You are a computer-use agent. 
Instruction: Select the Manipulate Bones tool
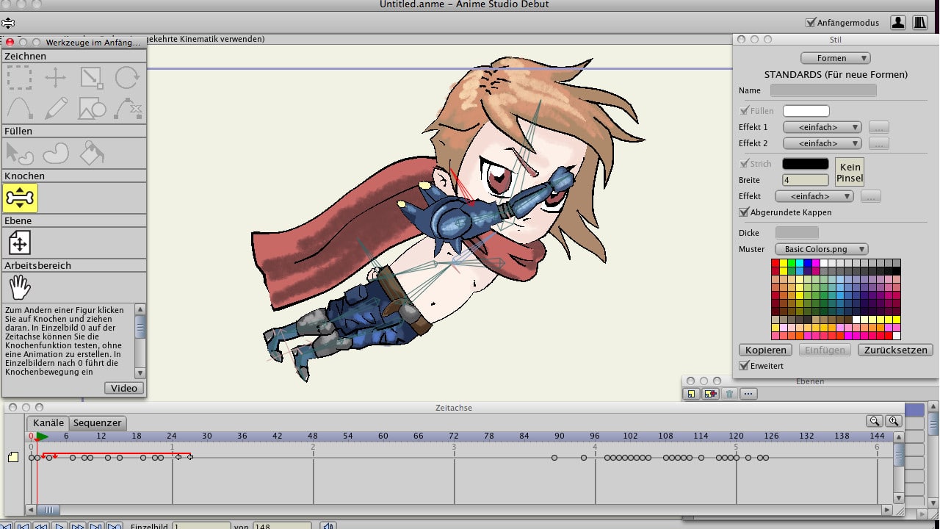[x=20, y=198]
